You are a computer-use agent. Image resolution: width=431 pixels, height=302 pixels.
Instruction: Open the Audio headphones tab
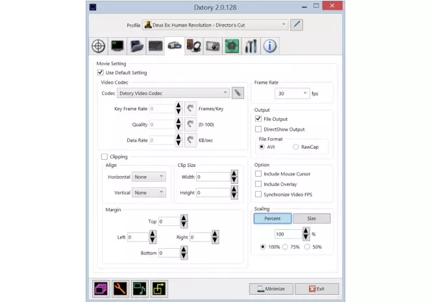point(194,46)
